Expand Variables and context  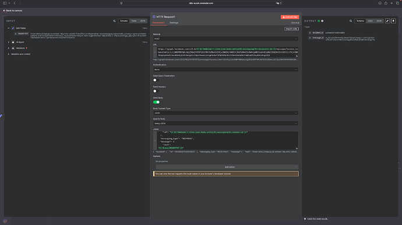tap(9, 54)
